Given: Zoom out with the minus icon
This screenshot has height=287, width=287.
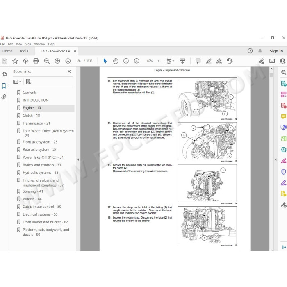Looking at the screenshot, I should coord(126,61).
